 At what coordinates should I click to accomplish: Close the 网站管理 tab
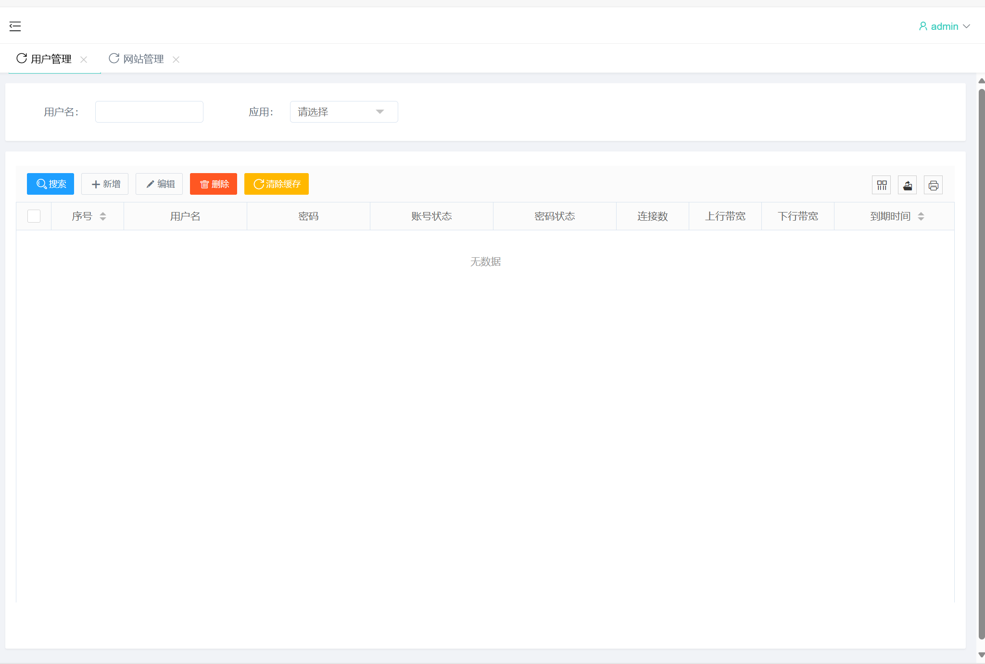[176, 60]
